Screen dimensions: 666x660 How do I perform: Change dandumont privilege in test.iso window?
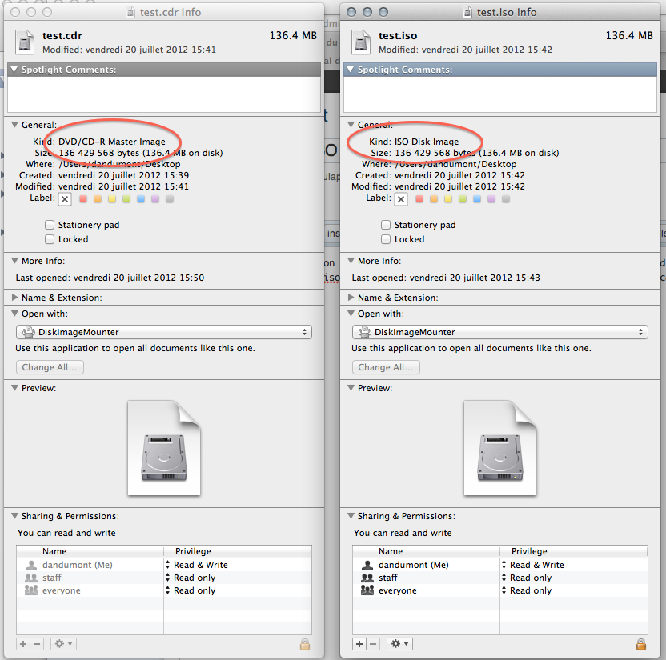(504, 565)
